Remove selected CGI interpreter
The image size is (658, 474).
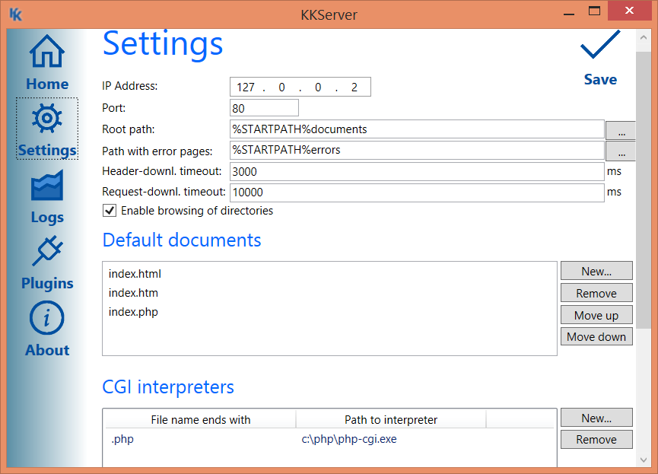tap(596, 439)
